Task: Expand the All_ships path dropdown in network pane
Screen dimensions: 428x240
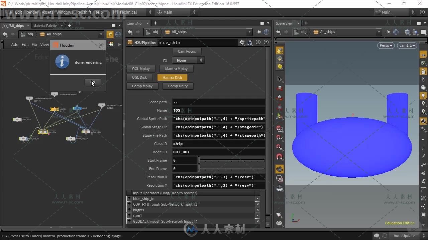Action: [101, 34]
